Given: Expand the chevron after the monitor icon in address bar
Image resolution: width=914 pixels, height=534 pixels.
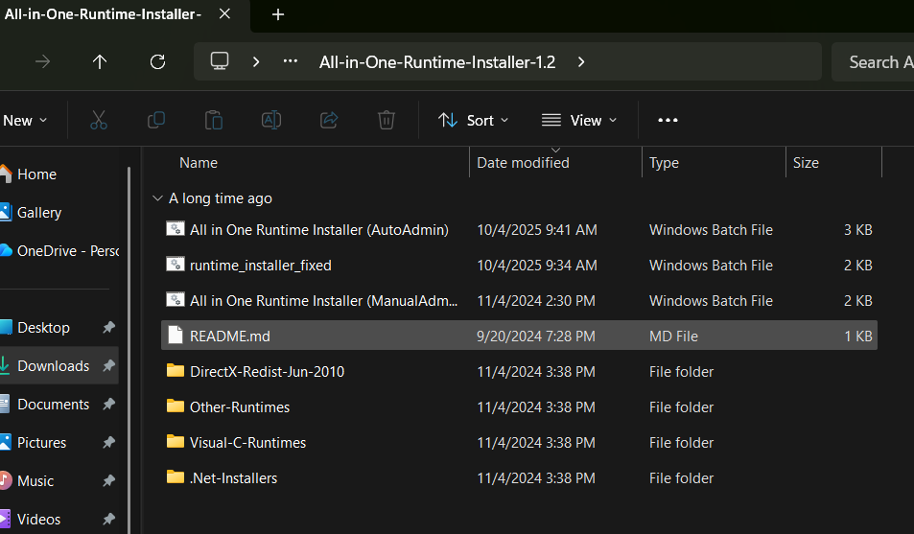Looking at the screenshot, I should click(x=256, y=61).
